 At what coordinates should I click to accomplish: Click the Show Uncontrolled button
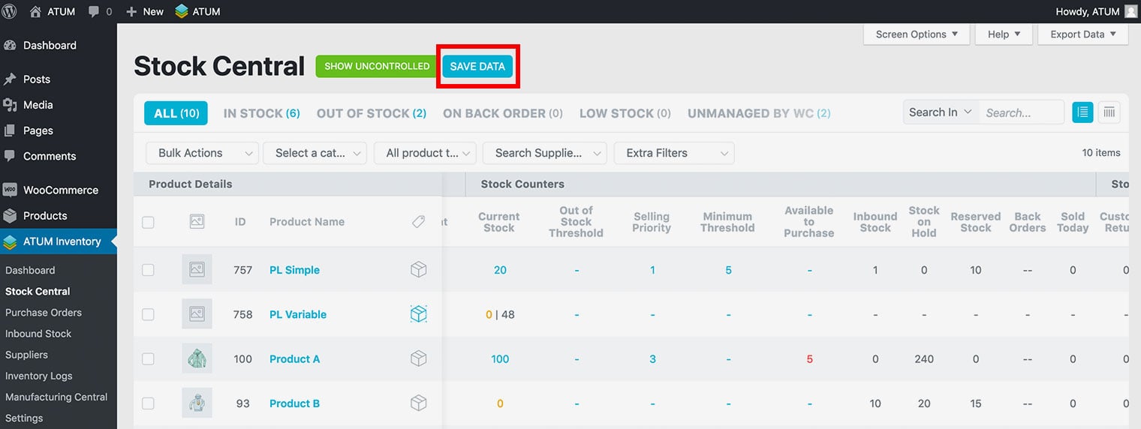(x=377, y=66)
